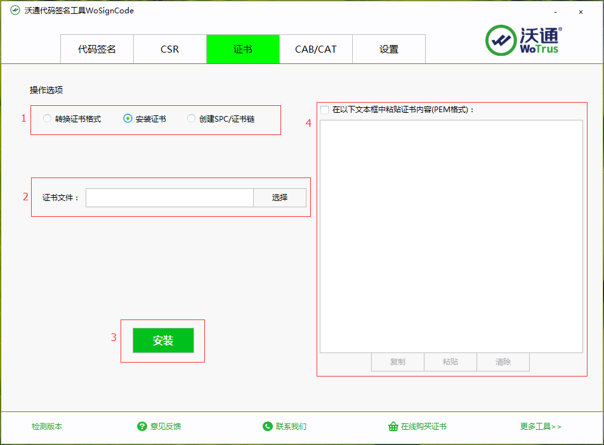This screenshot has width=604, height=445.
Task: Click the WoTrus logo in header
Action: pyautogui.click(x=523, y=40)
